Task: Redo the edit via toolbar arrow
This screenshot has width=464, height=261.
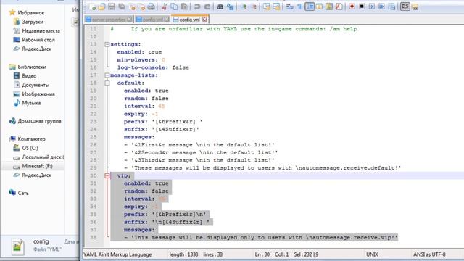Action: coord(207,7)
